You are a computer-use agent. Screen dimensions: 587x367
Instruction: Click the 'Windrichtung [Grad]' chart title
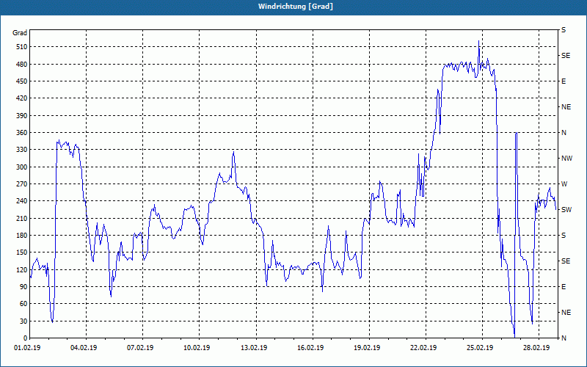pos(296,7)
